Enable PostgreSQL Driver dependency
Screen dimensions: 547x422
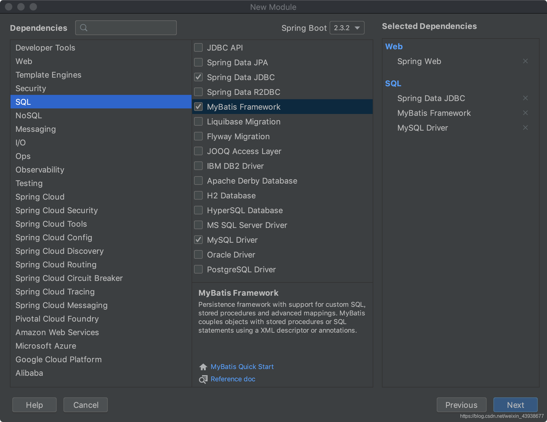pyautogui.click(x=198, y=269)
